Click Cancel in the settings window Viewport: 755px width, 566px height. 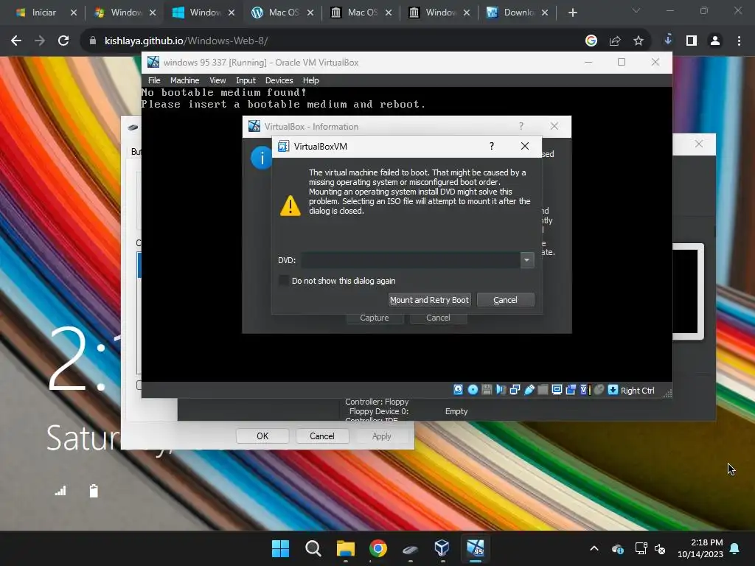[321, 436]
